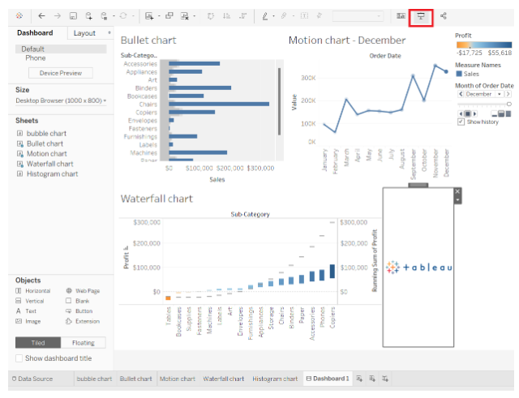Click the Save icon in toolbar
Viewport: 519px width, 398px height.
(72, 16)
